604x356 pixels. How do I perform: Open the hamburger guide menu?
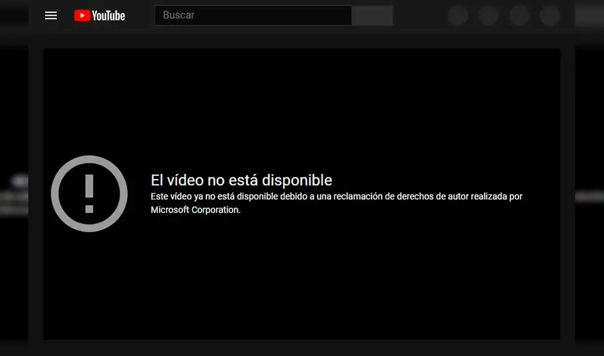51,15
